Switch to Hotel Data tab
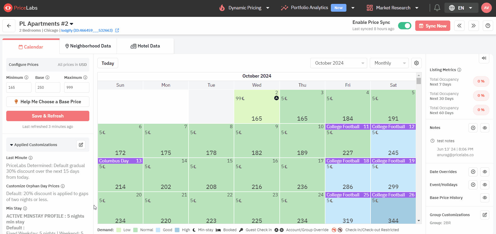Image resolution: width=496 pixels, height=234 pixels. (145, 46)
